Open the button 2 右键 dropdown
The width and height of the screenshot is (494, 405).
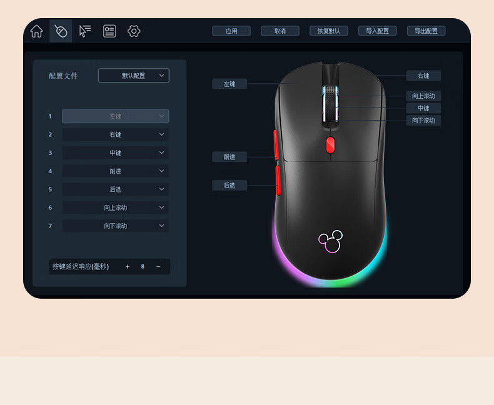point(115,134)
